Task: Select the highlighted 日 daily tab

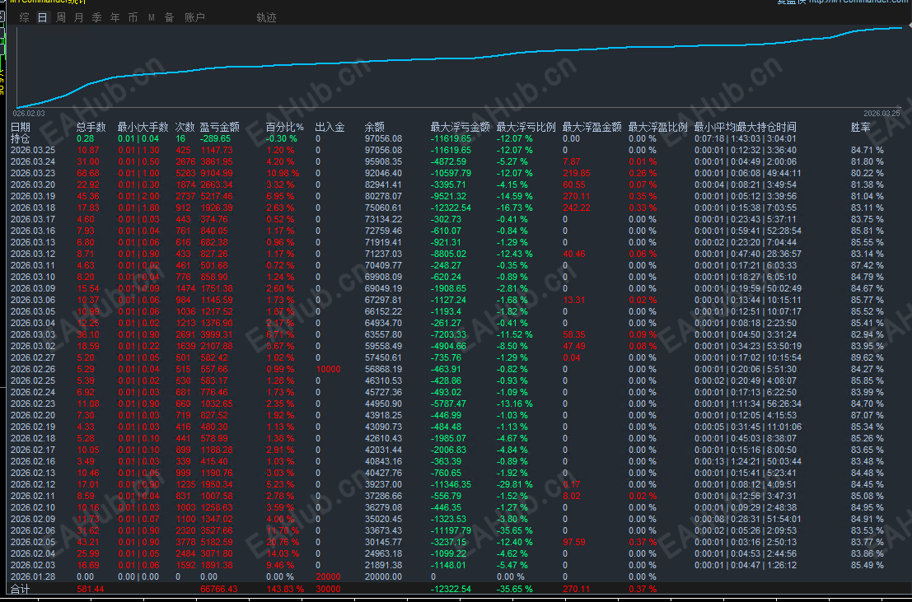Action: [41, 16]
